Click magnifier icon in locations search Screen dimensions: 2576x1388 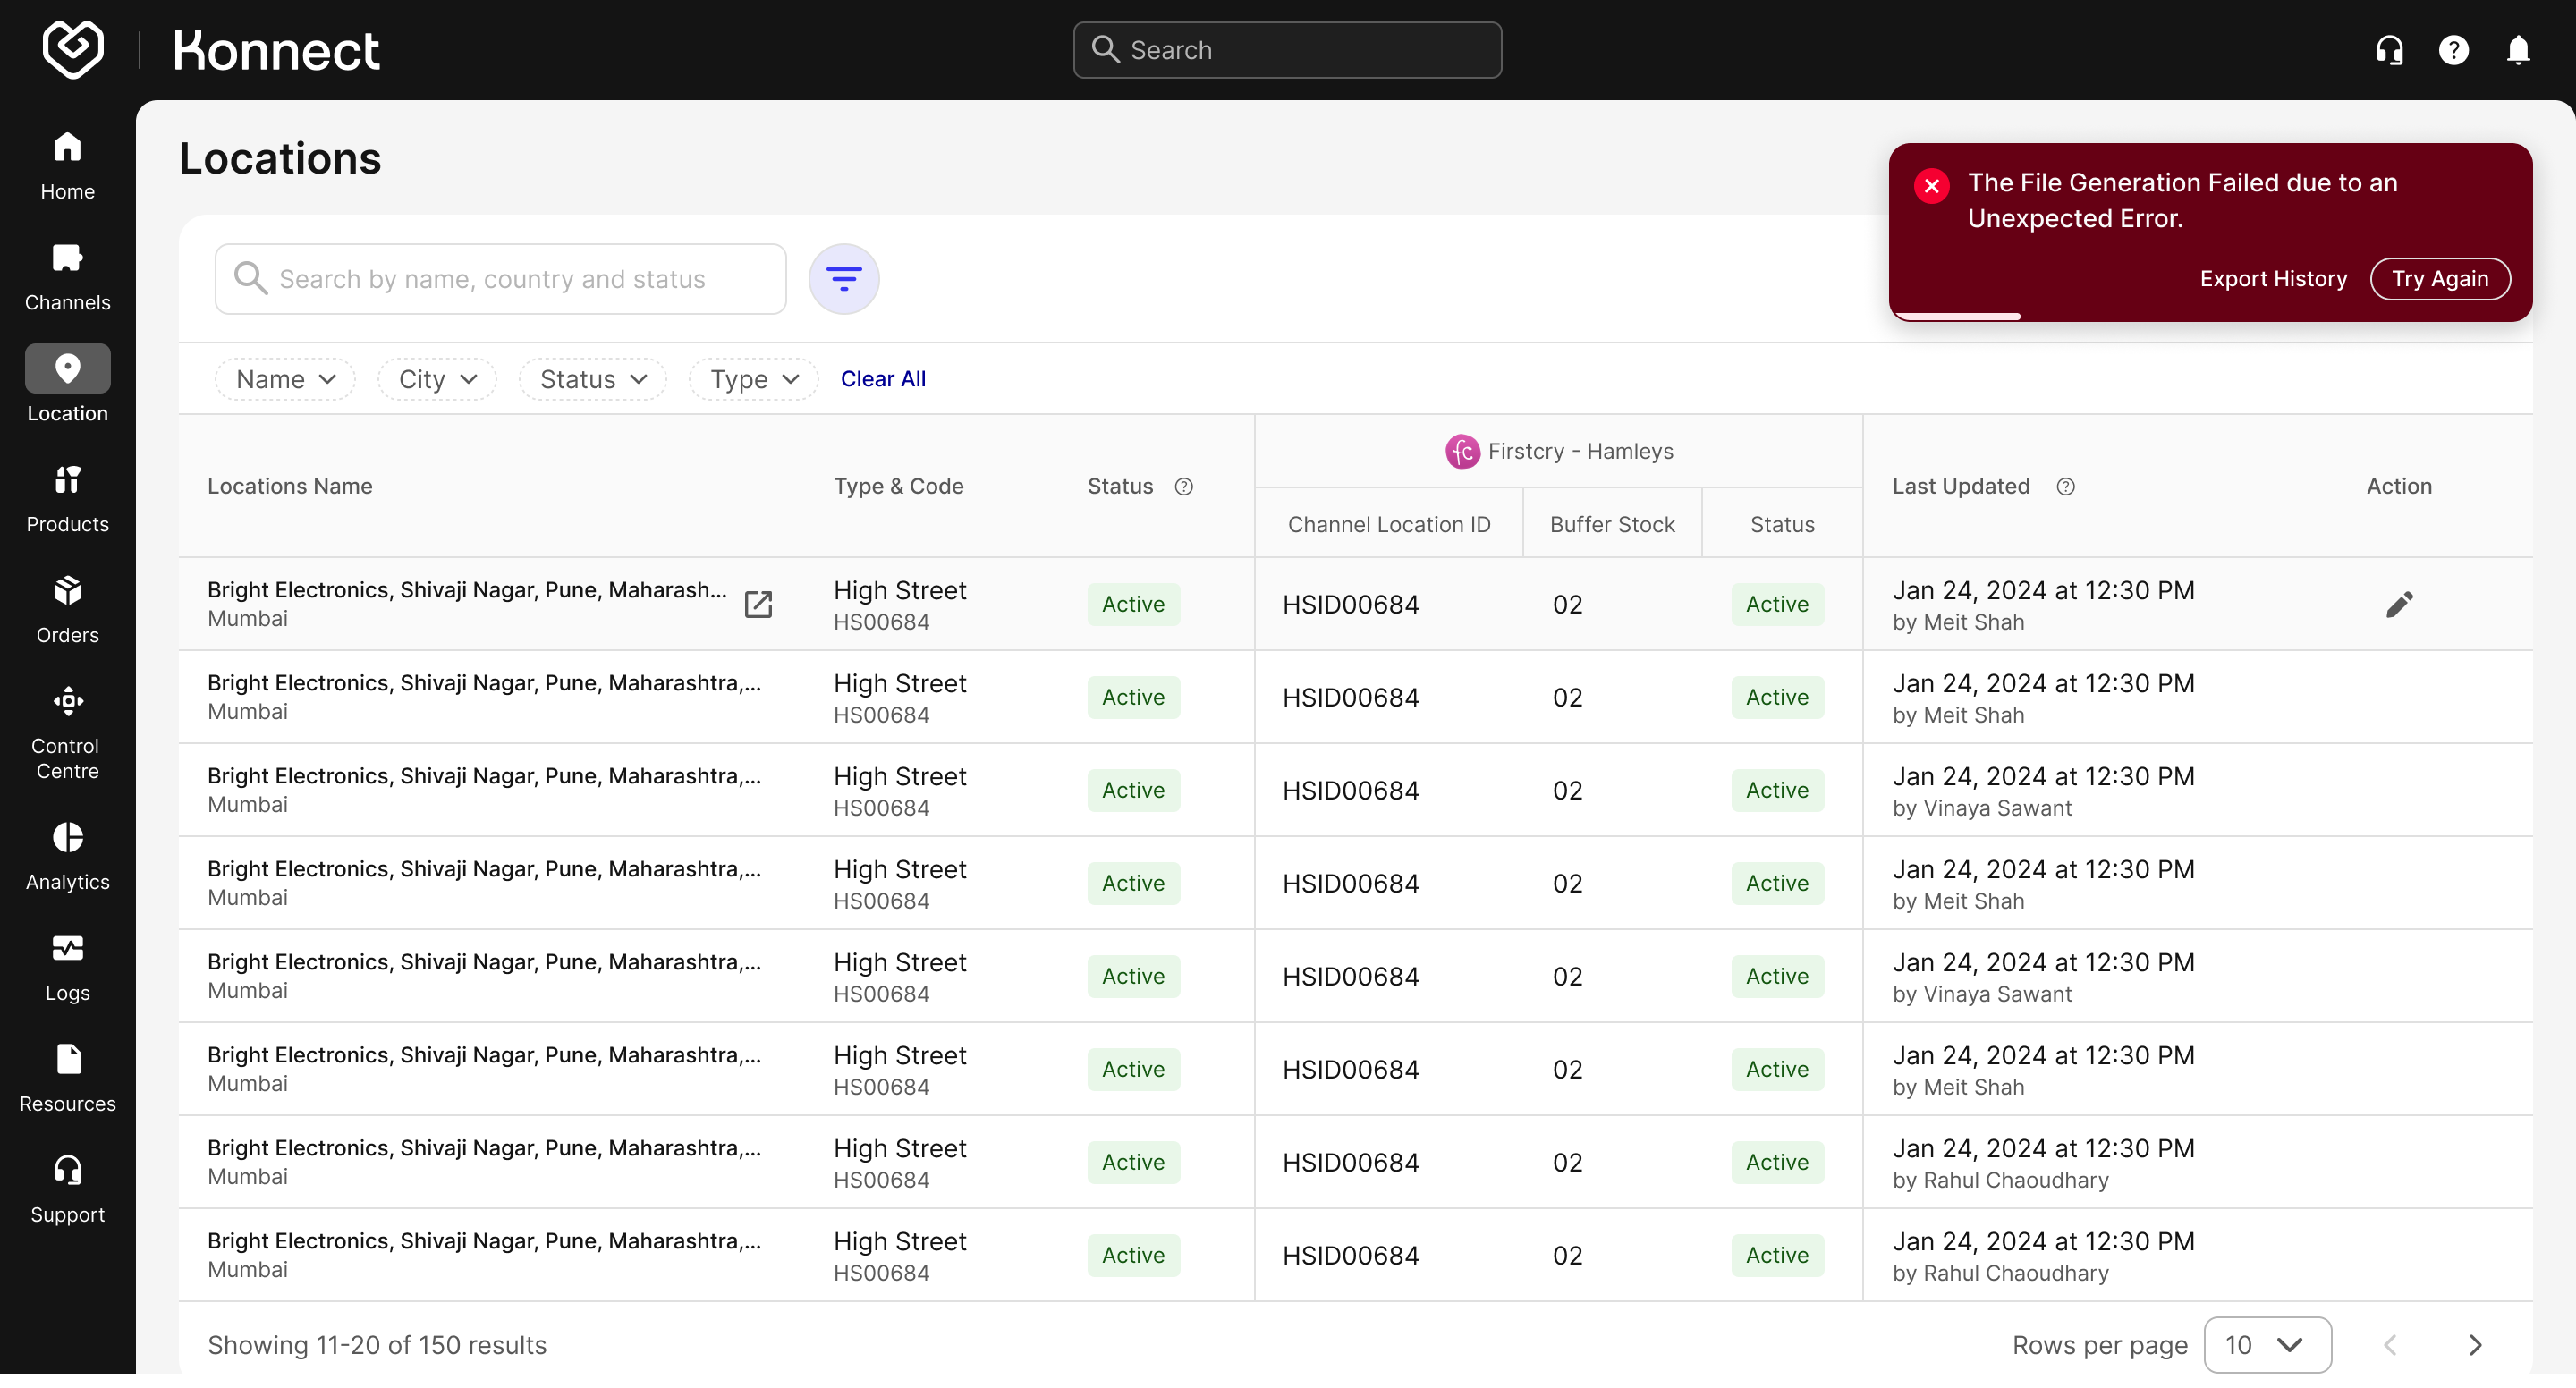[250, 279]
